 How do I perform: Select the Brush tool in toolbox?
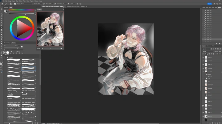click(x=2, y=28)
